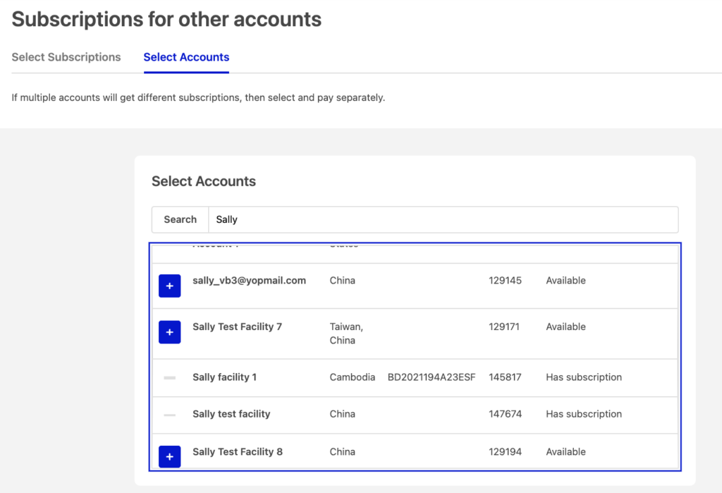The width and height of the screenshot is (722, 493).
Task: Click the Subscriptions for other accounts title
Action: click(166, 19)
